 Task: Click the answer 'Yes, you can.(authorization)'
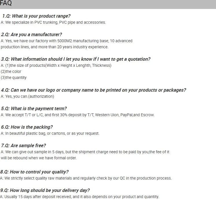pos(27,96)
